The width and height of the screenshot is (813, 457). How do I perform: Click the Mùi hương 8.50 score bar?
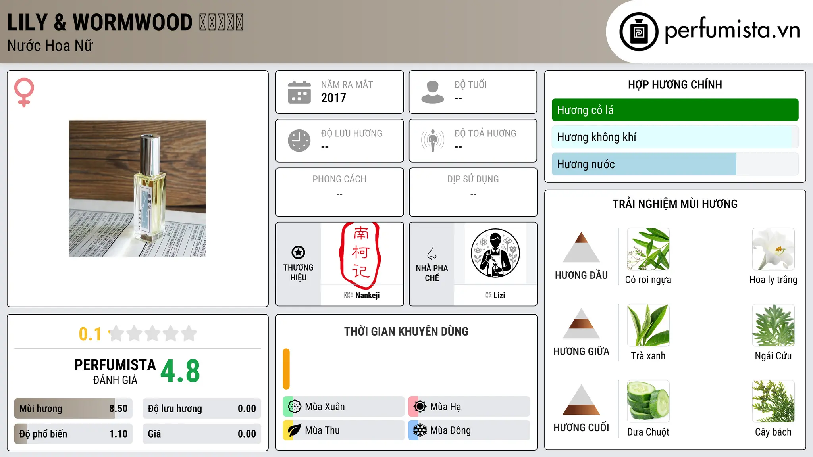(x=73, y=409)
